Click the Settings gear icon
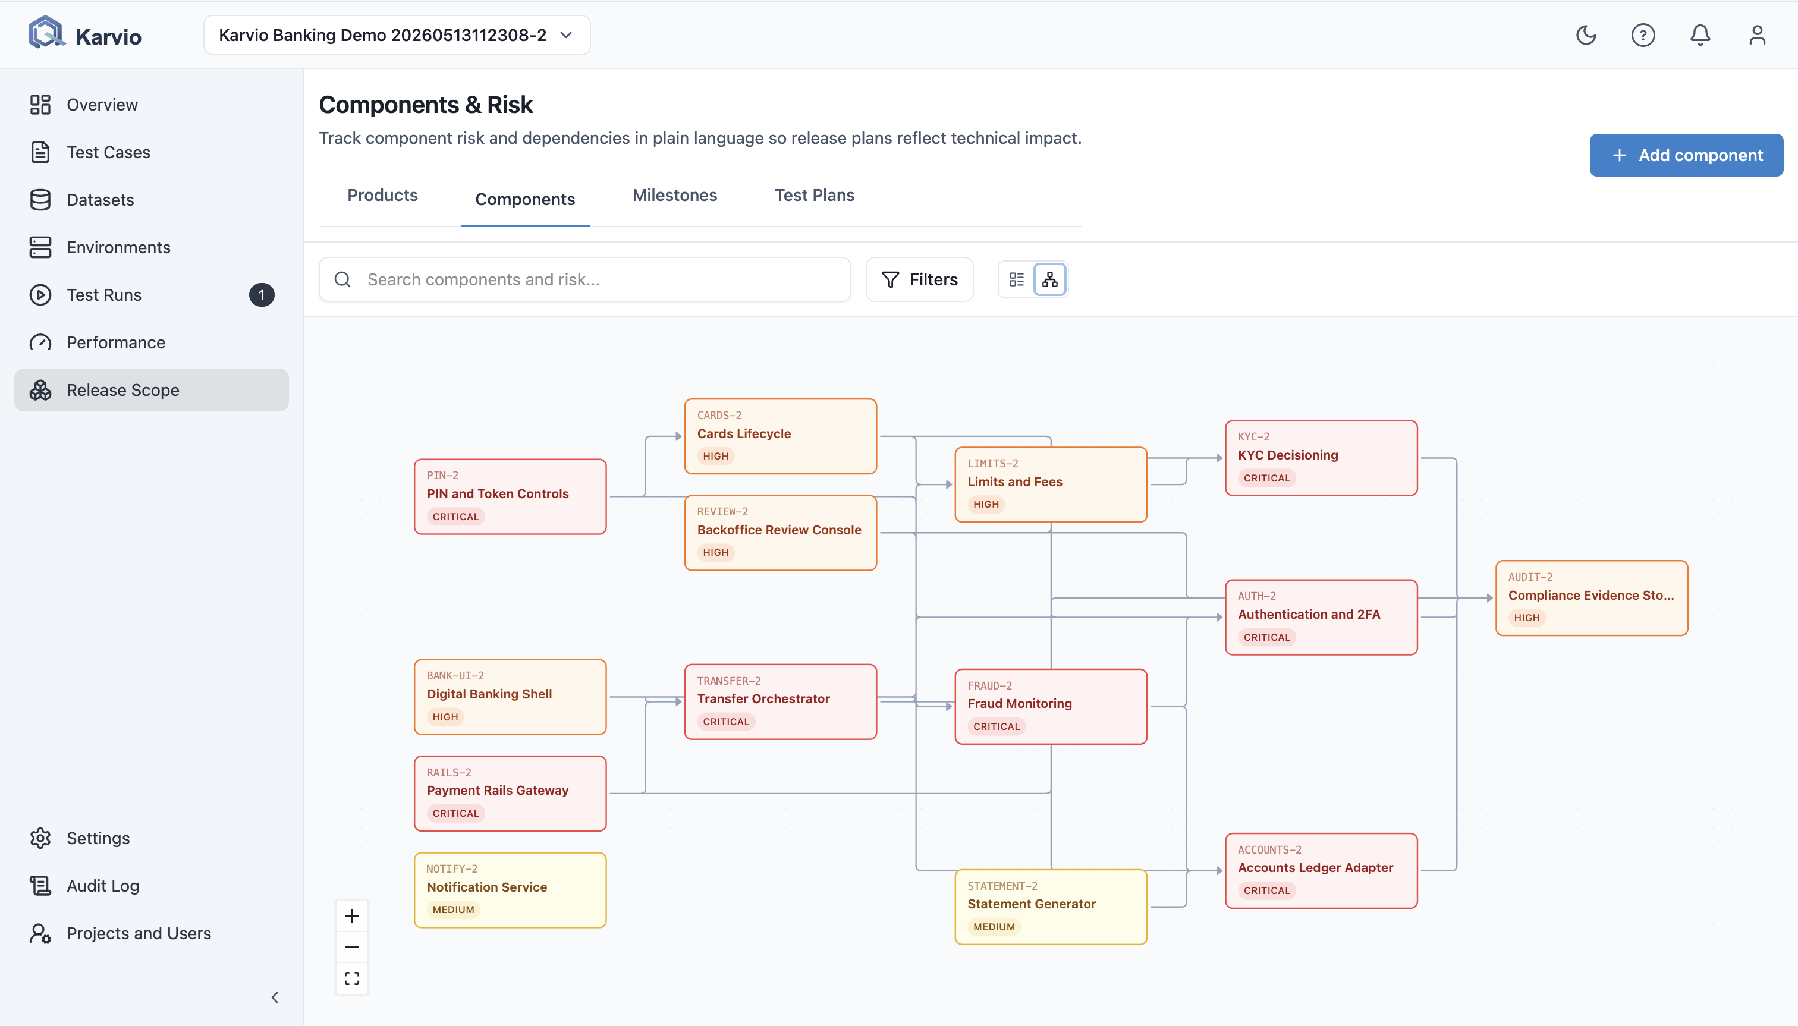This screenshot has height=1026, width=1798. point(40,838)
